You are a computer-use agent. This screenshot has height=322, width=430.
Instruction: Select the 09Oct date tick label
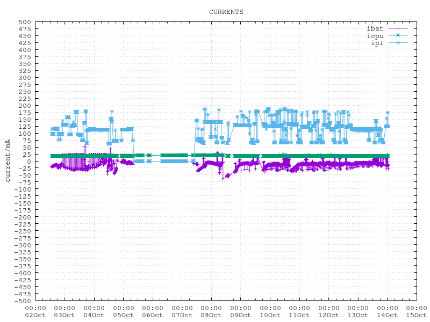240,315
